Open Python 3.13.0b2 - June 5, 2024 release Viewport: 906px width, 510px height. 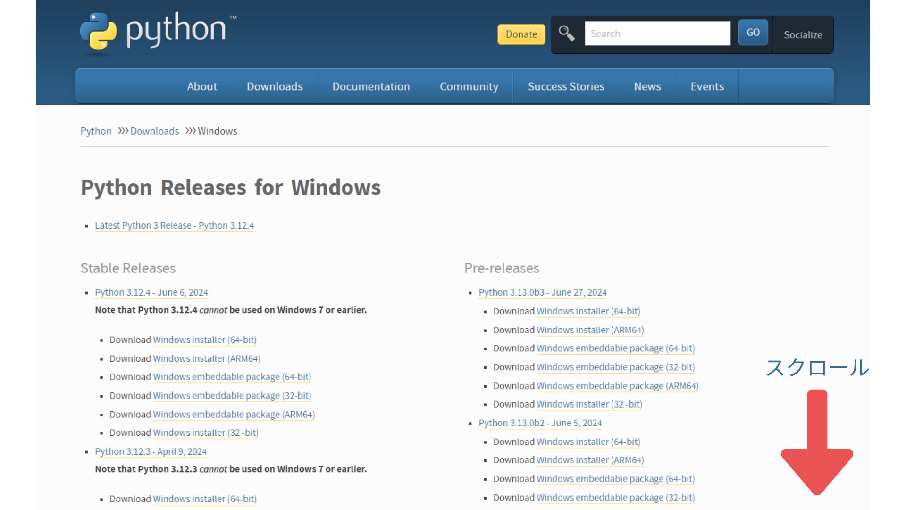tap(540, 423)
